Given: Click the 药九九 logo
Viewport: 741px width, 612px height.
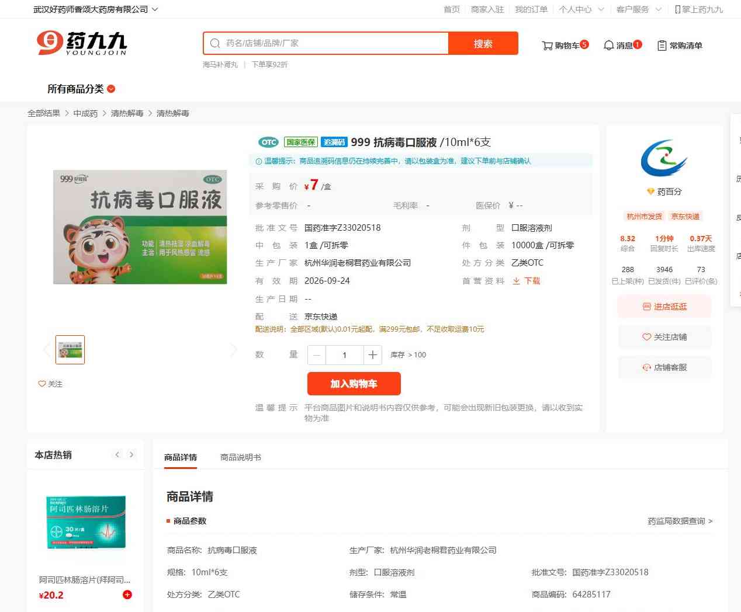Looking at the screenshot, I should 82,43.
